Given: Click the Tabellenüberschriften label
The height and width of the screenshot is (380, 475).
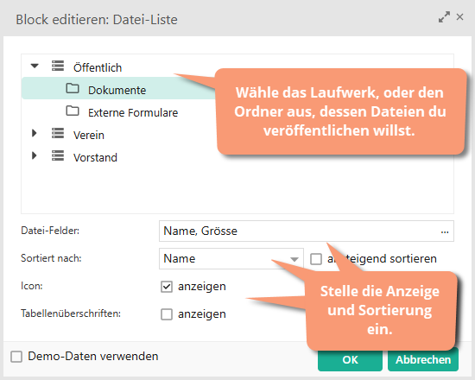Looking at the screenshot, I should point(71,313).
